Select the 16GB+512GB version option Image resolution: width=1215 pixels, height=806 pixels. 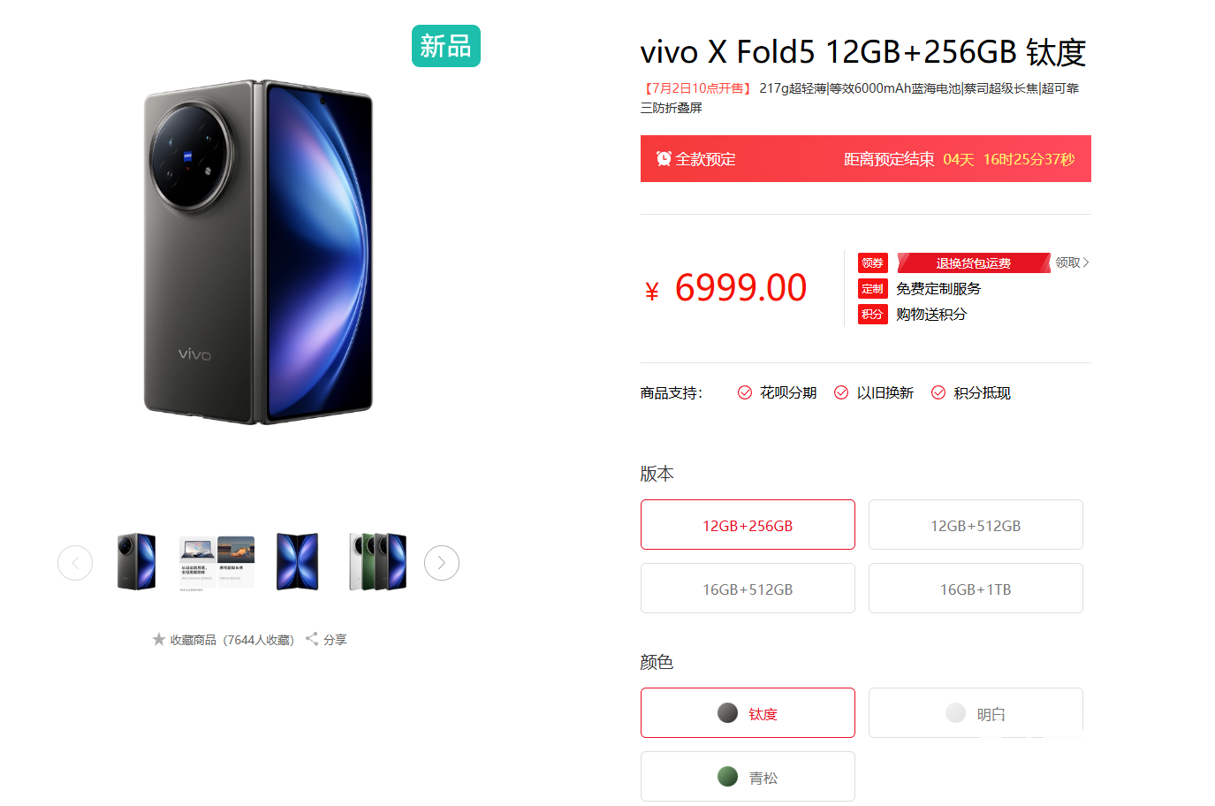(748, 589)
